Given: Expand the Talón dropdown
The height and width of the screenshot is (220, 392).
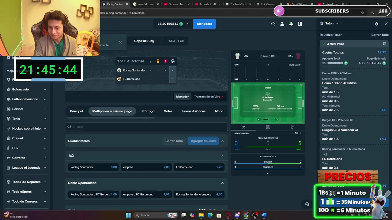Looking at the screenshot, I should tap(337, 24).
